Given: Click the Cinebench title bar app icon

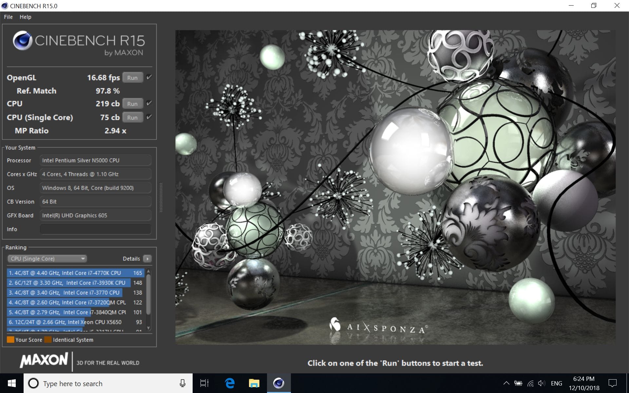Looking at the screenshot, I should (x=5, y=6).
